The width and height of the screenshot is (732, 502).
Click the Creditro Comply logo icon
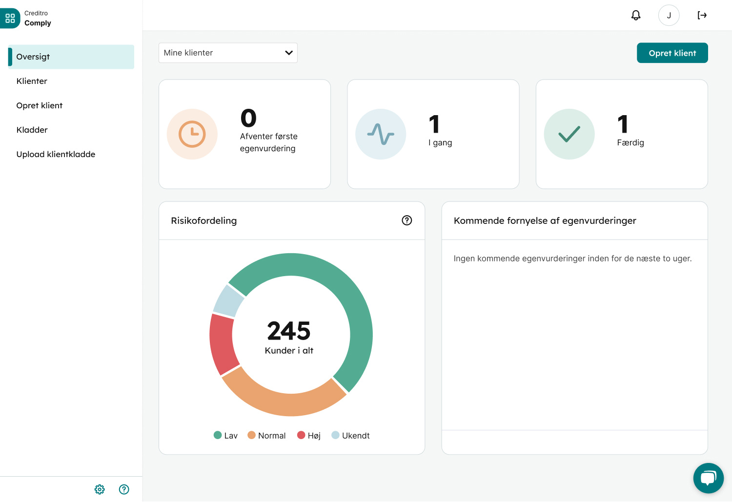pos(10,18)
